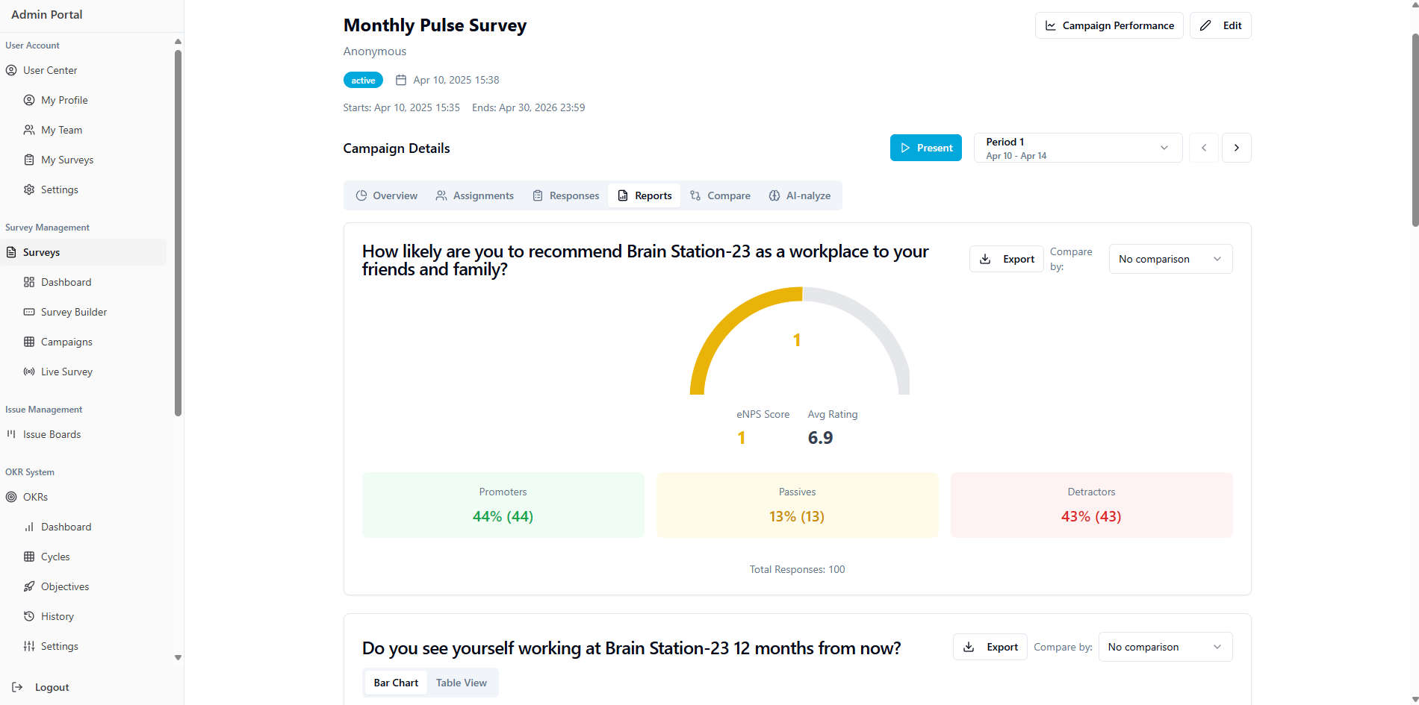Select the Reports tab
1419x705 pixels.
(645, 195)
